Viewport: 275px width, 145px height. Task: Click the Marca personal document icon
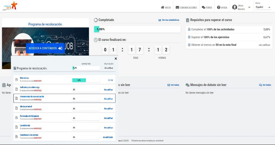16,108
